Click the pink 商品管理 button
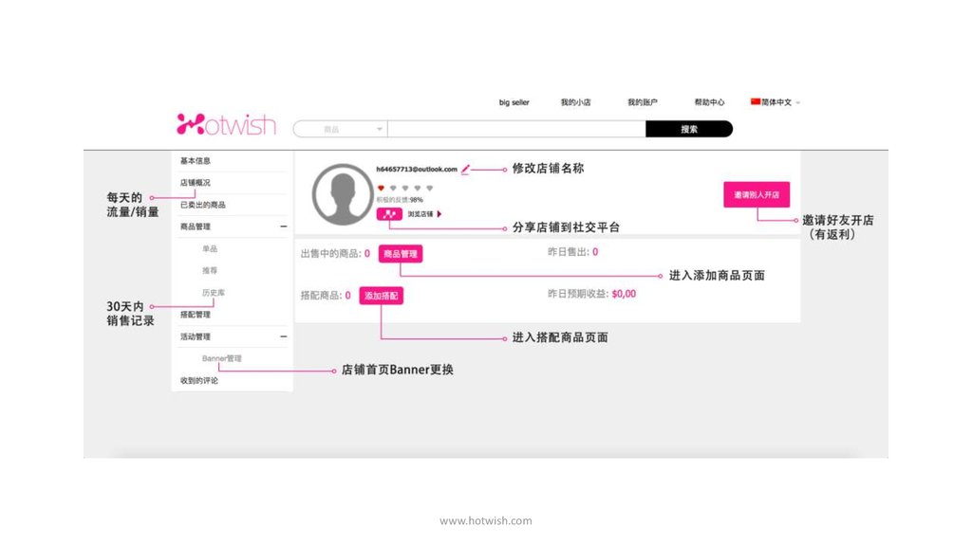This screenshot has height=544, width=972. (400, 254)
